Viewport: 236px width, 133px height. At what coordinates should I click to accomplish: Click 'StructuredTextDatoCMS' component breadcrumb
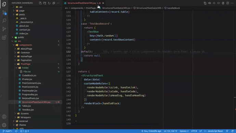click(149, 8)
